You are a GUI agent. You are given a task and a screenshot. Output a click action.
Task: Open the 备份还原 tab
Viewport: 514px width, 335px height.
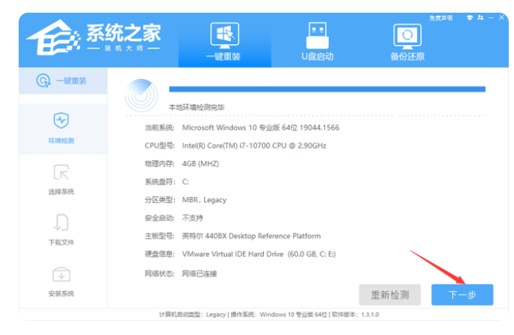pyautogui.click(x=407, y=42)
